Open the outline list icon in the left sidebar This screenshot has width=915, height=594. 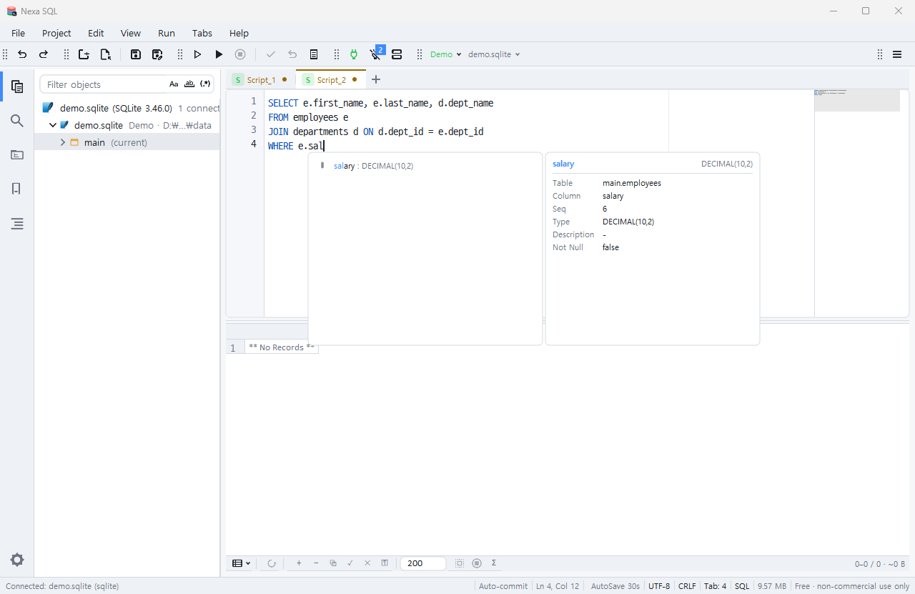[17, 224]
